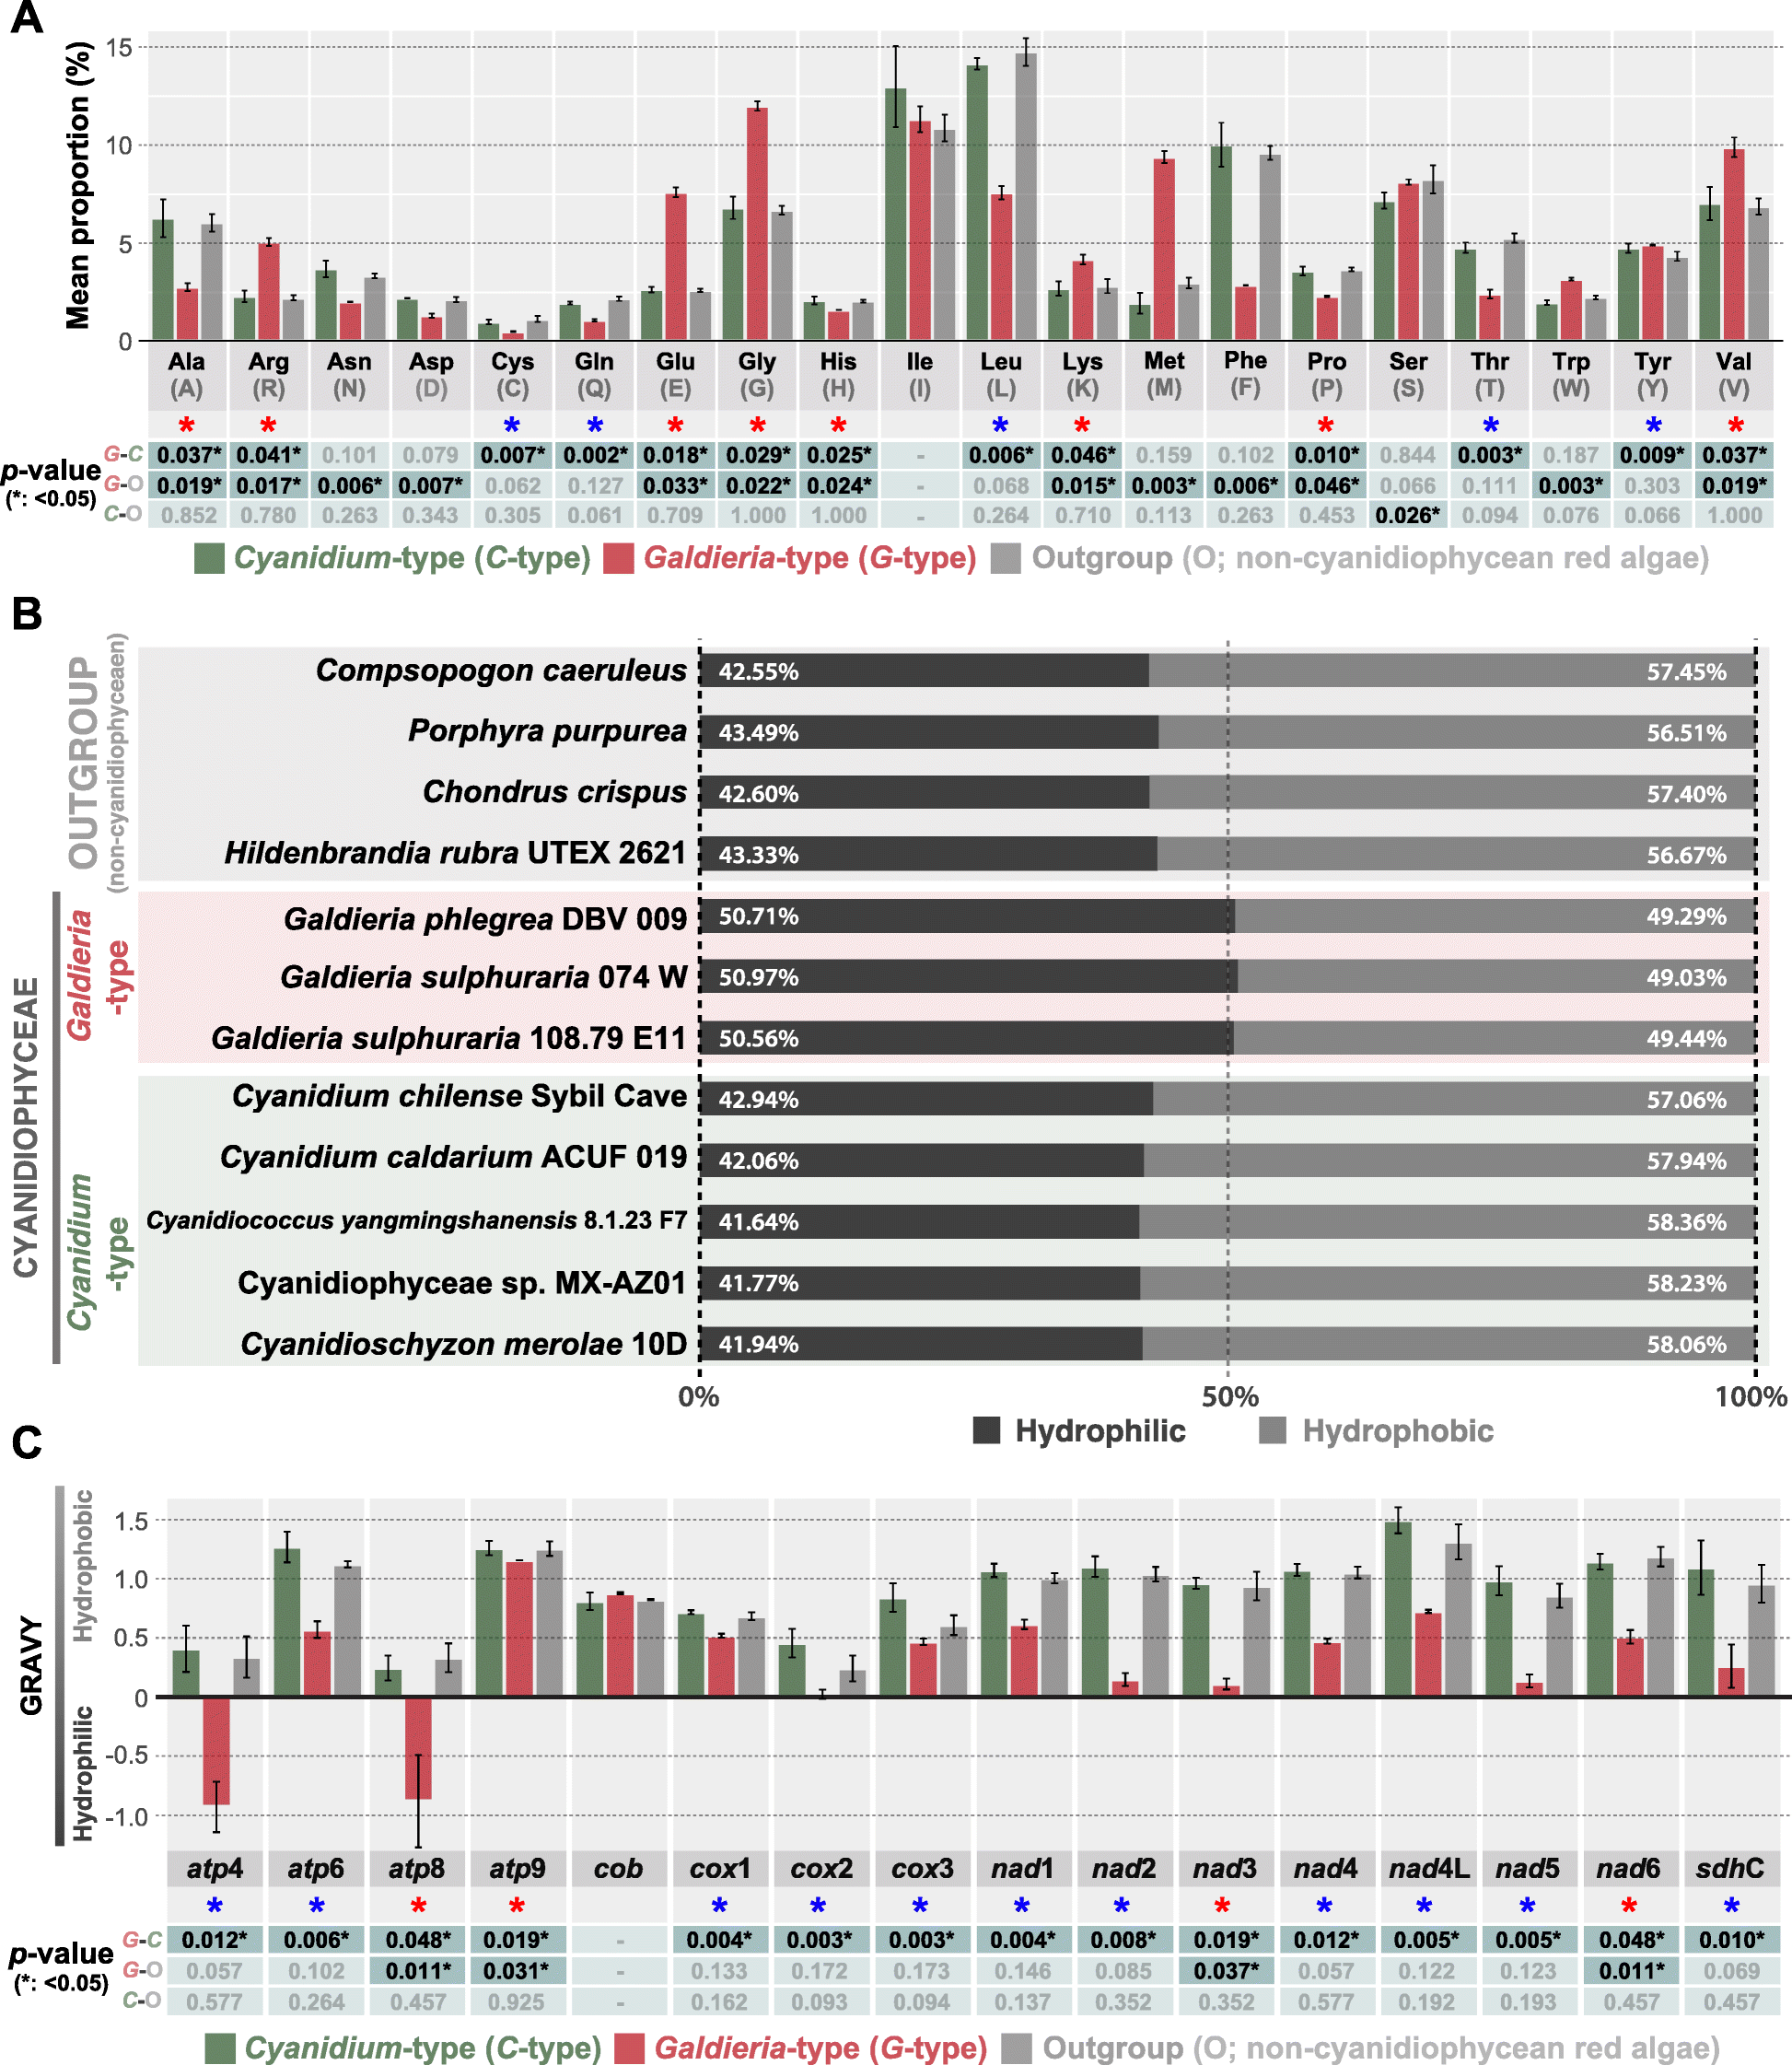The height and width of the screenshot is (2065, 1792).
Task: Click 'Cyanidioschyzon merolae 10D' label
Action: tap(464, 1344)
